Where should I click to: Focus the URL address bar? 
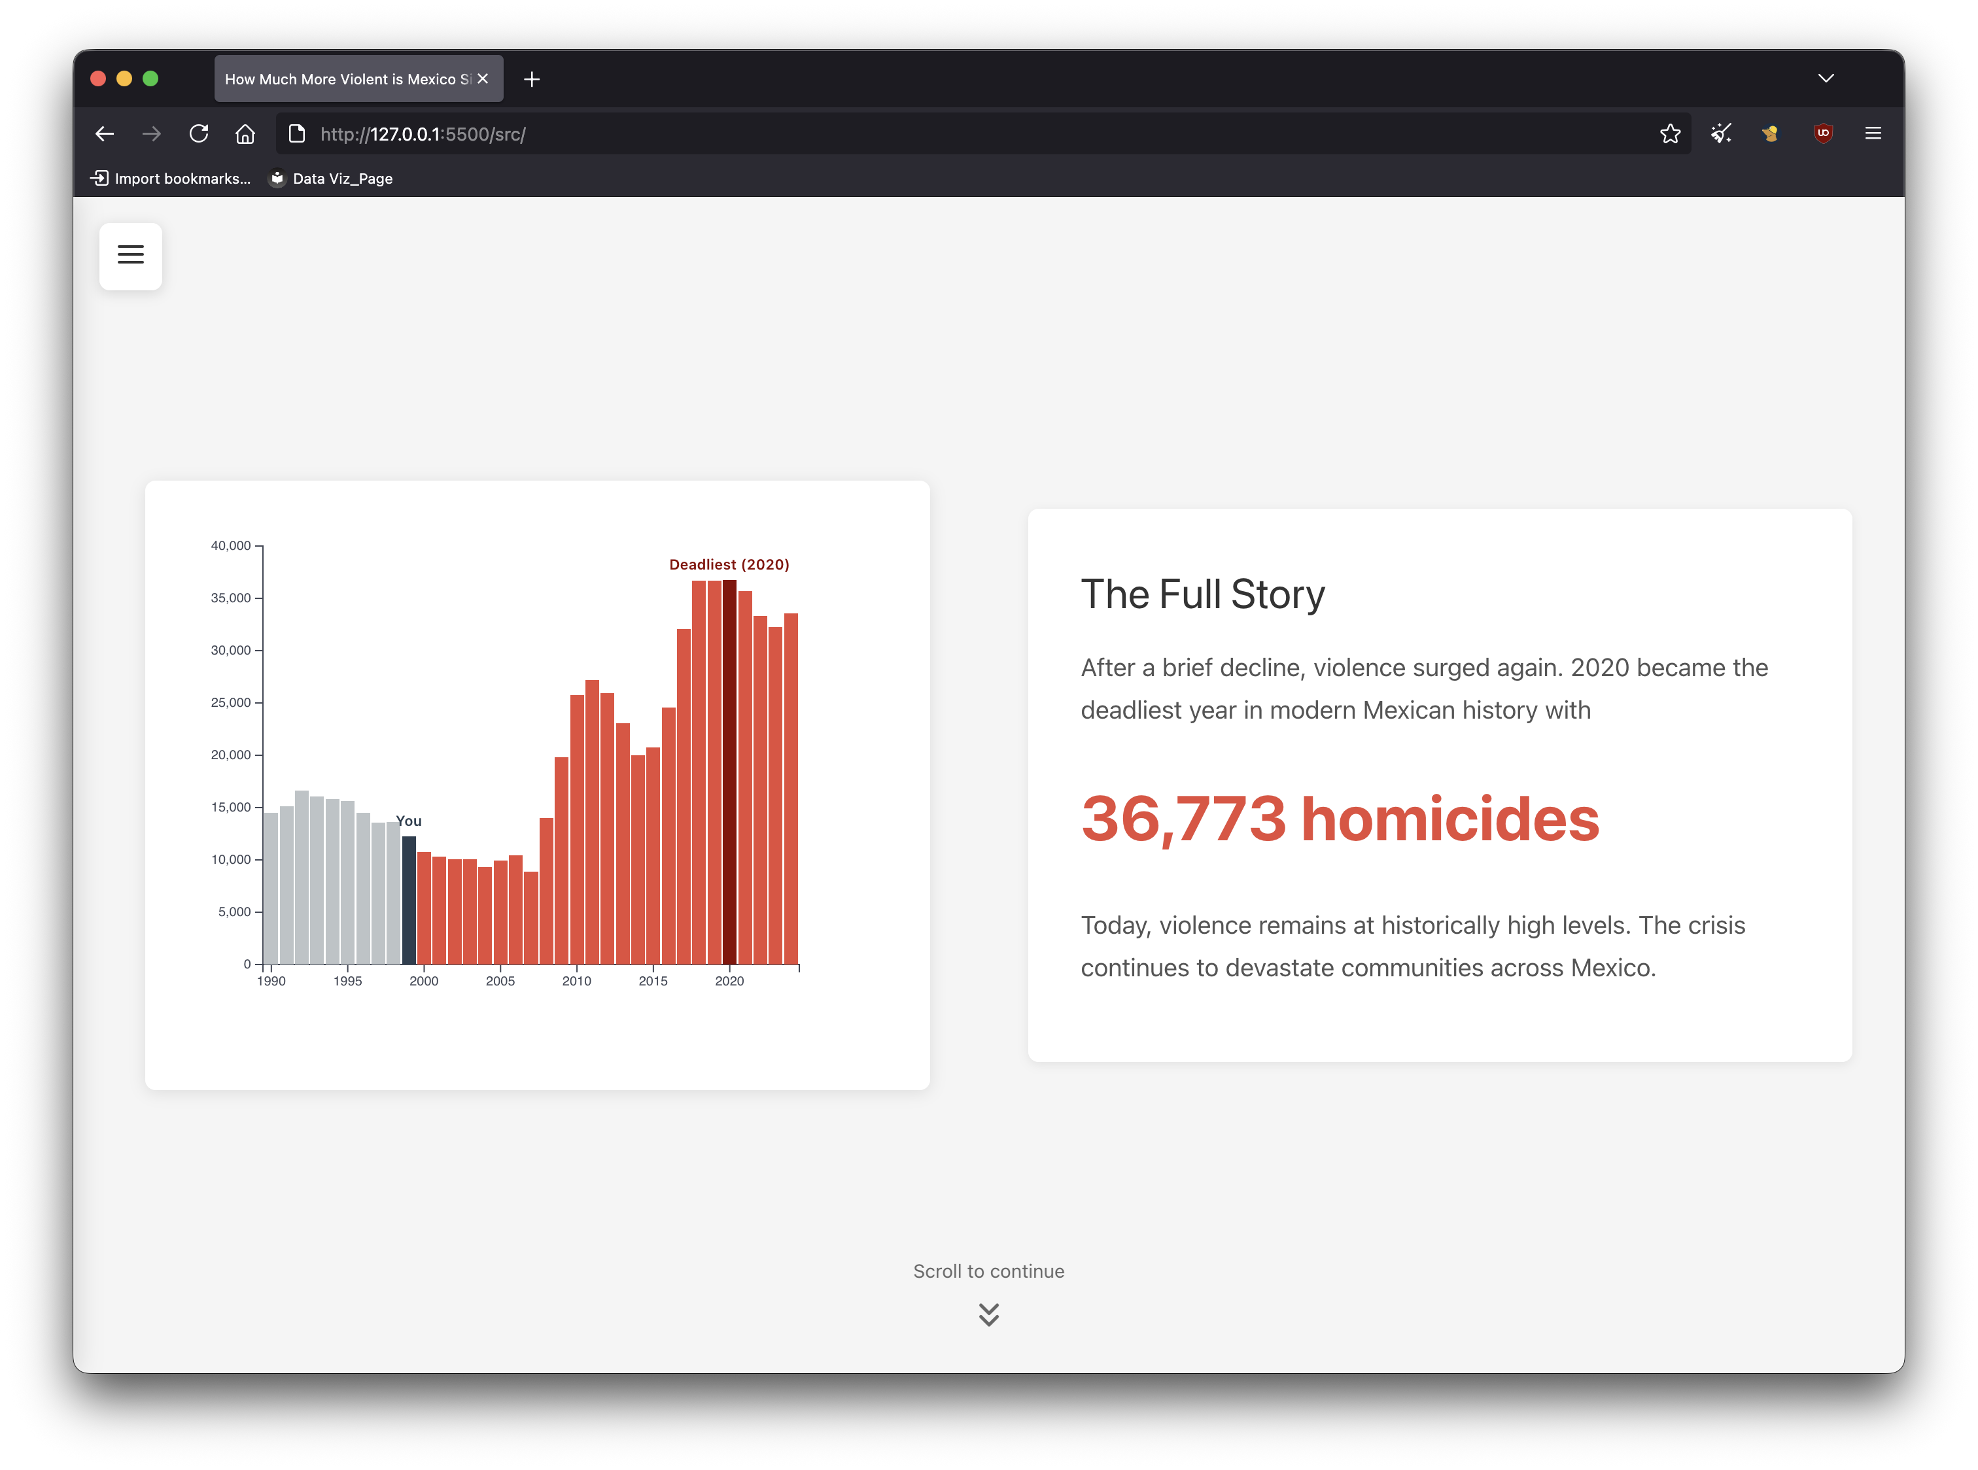[890, 134]
